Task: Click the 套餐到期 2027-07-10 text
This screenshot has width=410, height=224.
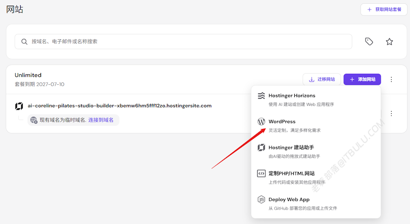Action: (40, 84)
